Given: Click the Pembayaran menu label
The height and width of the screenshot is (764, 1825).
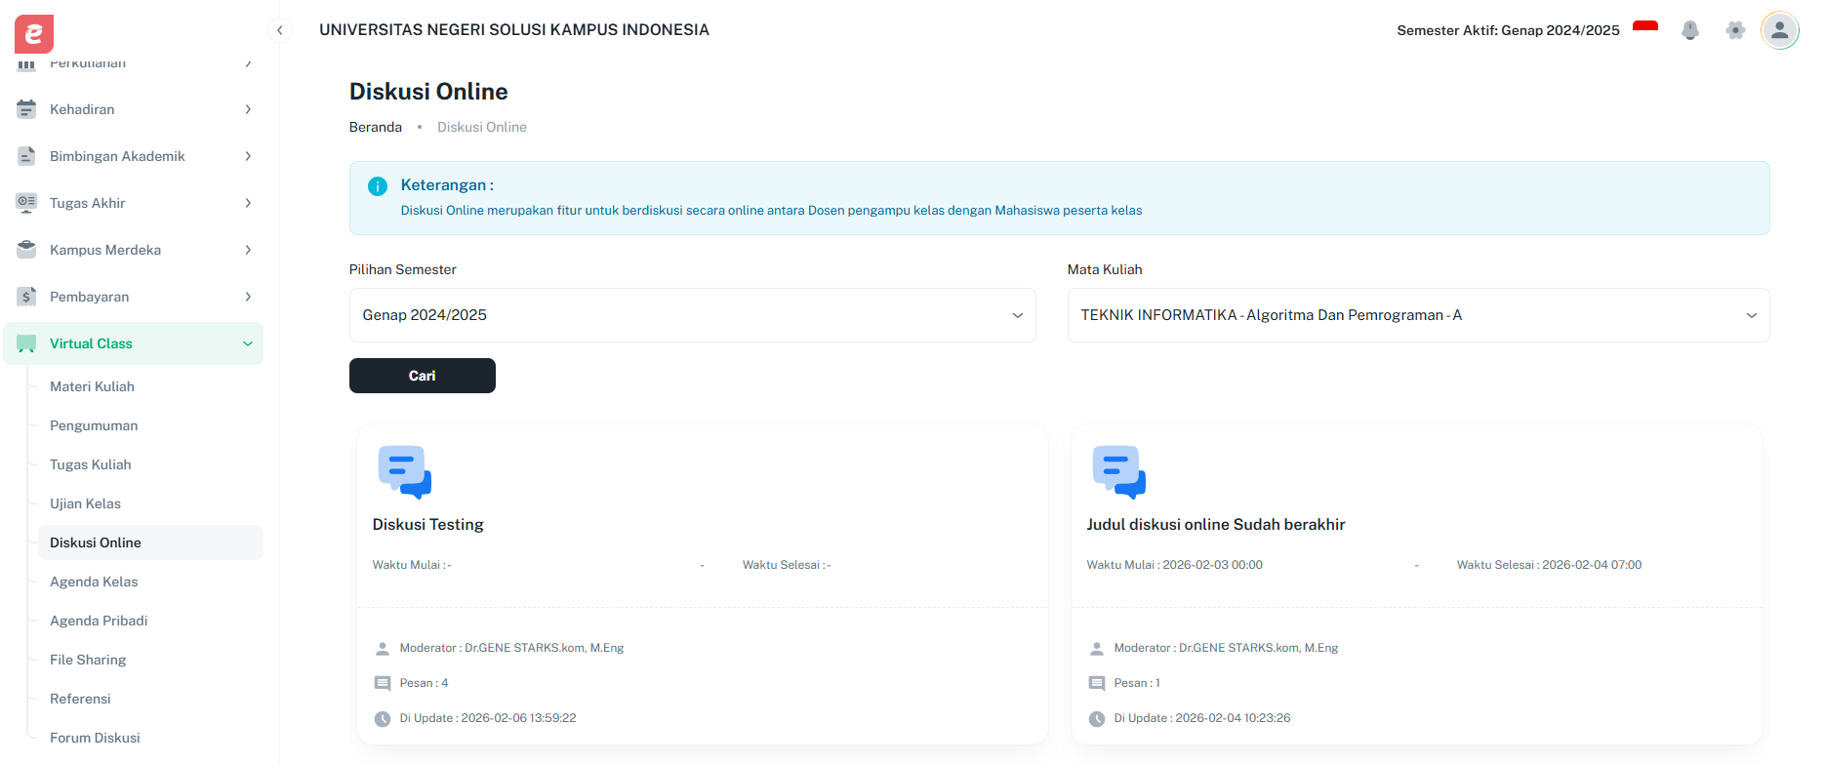Looking at the screenshot, I should pos(89,297).
